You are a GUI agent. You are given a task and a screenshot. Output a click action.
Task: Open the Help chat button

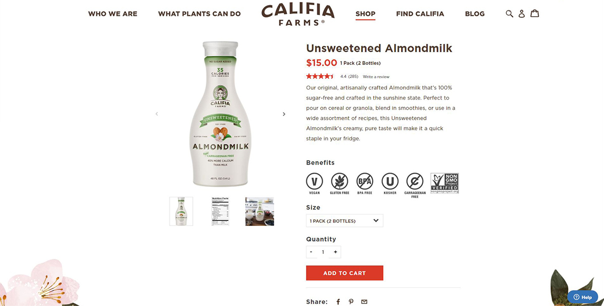pos(583,297)
